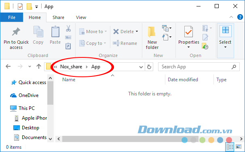
Task: Select OneDrive in navigation pane
Action: point(24,95)
